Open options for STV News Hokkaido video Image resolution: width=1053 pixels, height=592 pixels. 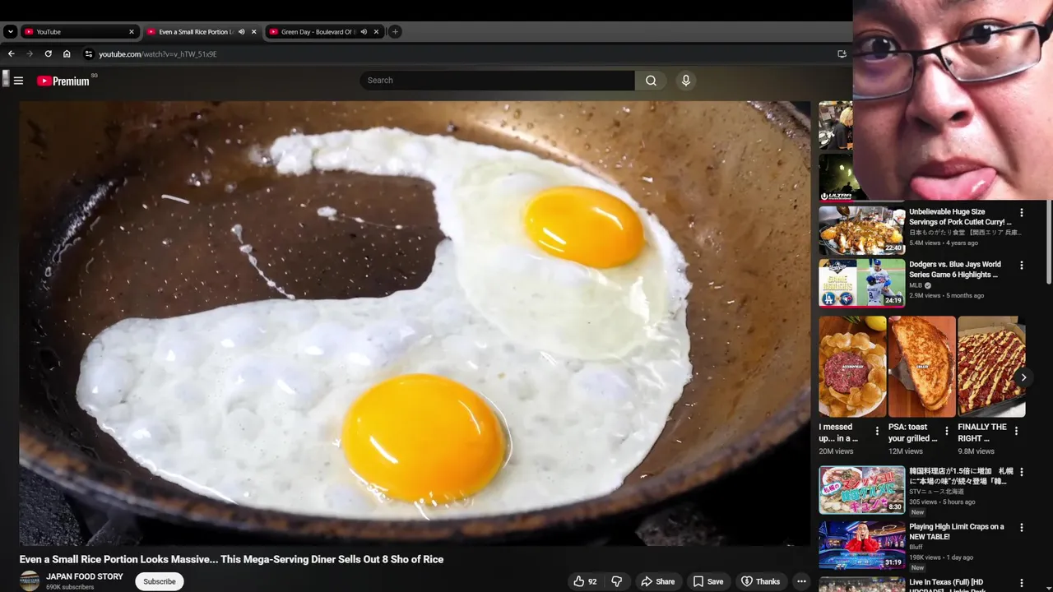[x=1022, y=472]
